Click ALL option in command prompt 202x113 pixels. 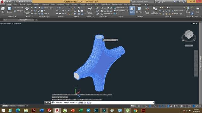[88, 103]
